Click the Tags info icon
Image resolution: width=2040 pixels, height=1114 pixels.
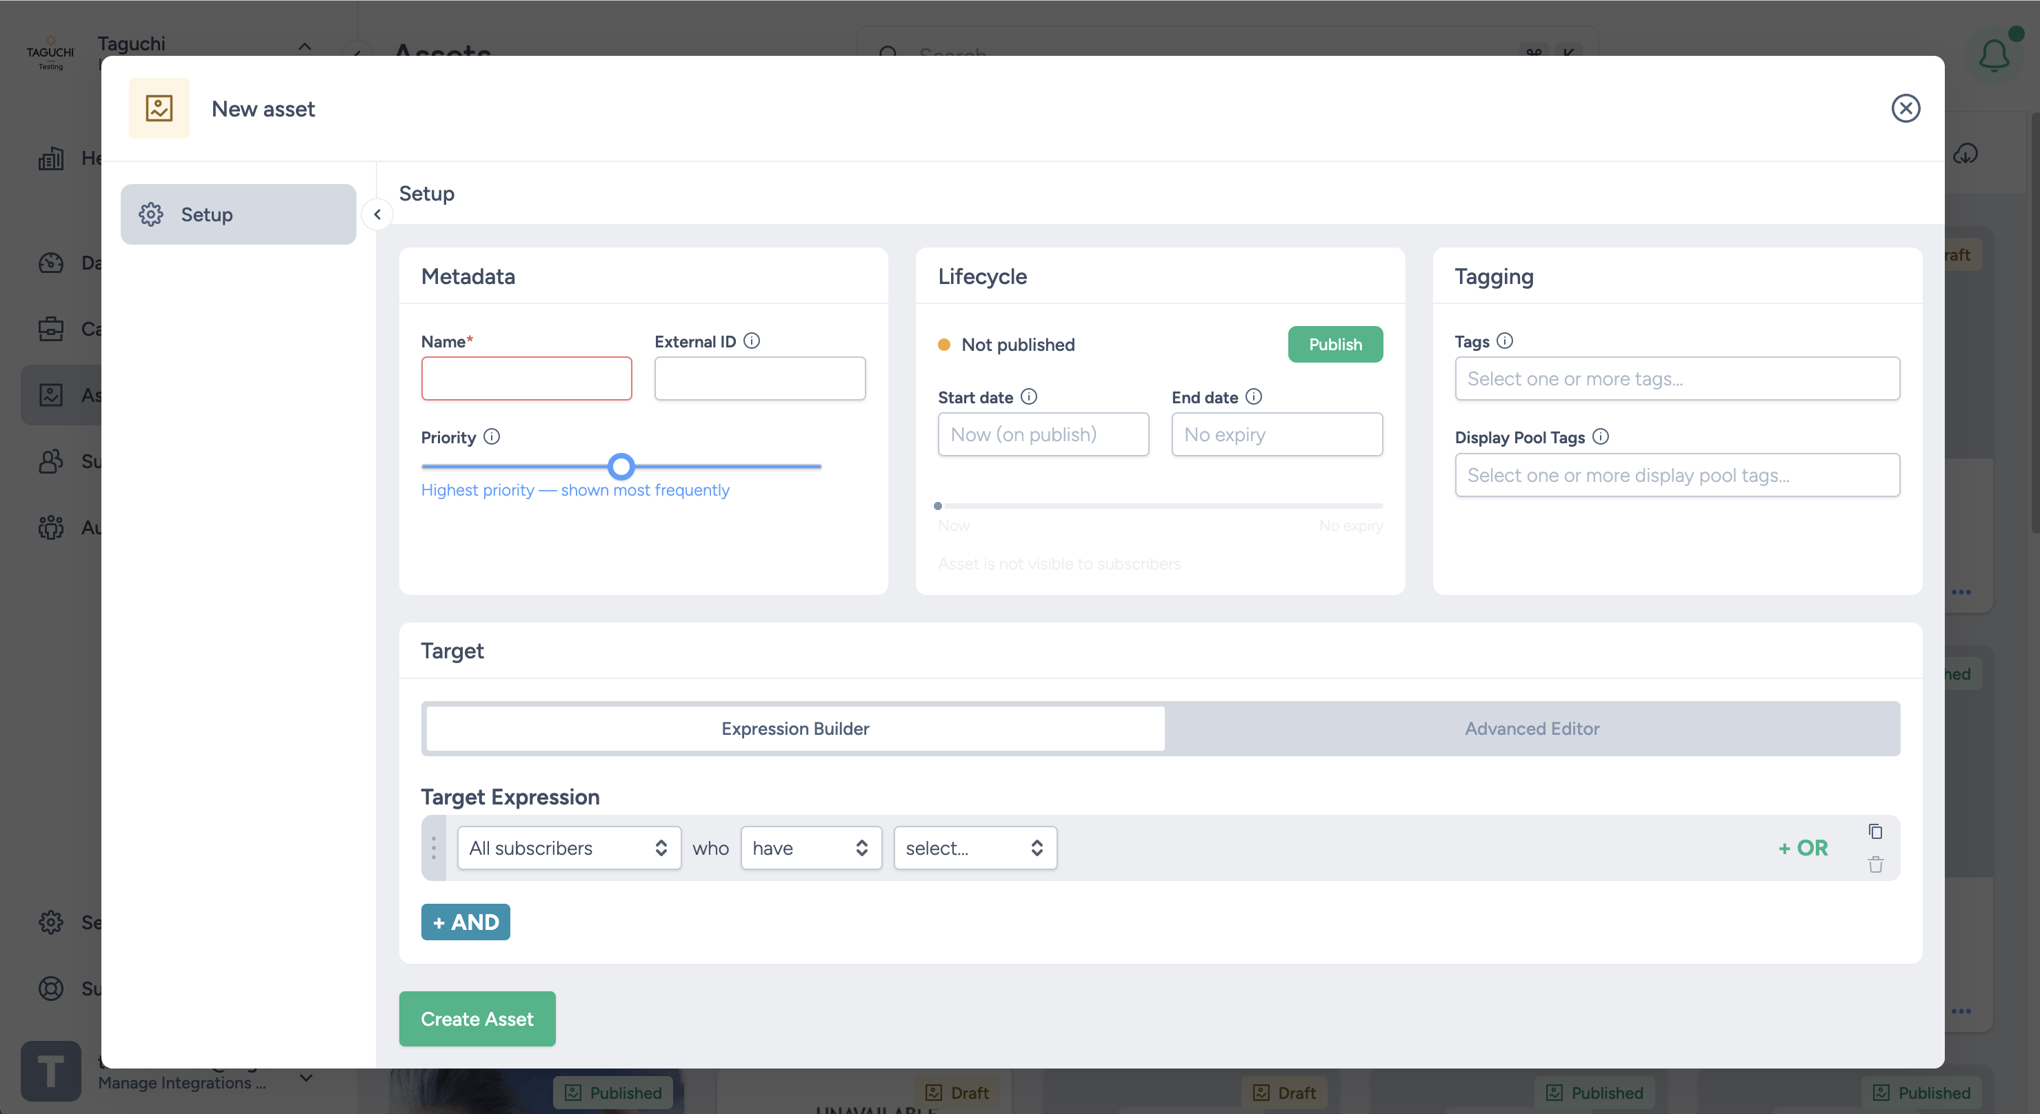click(x=1505, y=341)
